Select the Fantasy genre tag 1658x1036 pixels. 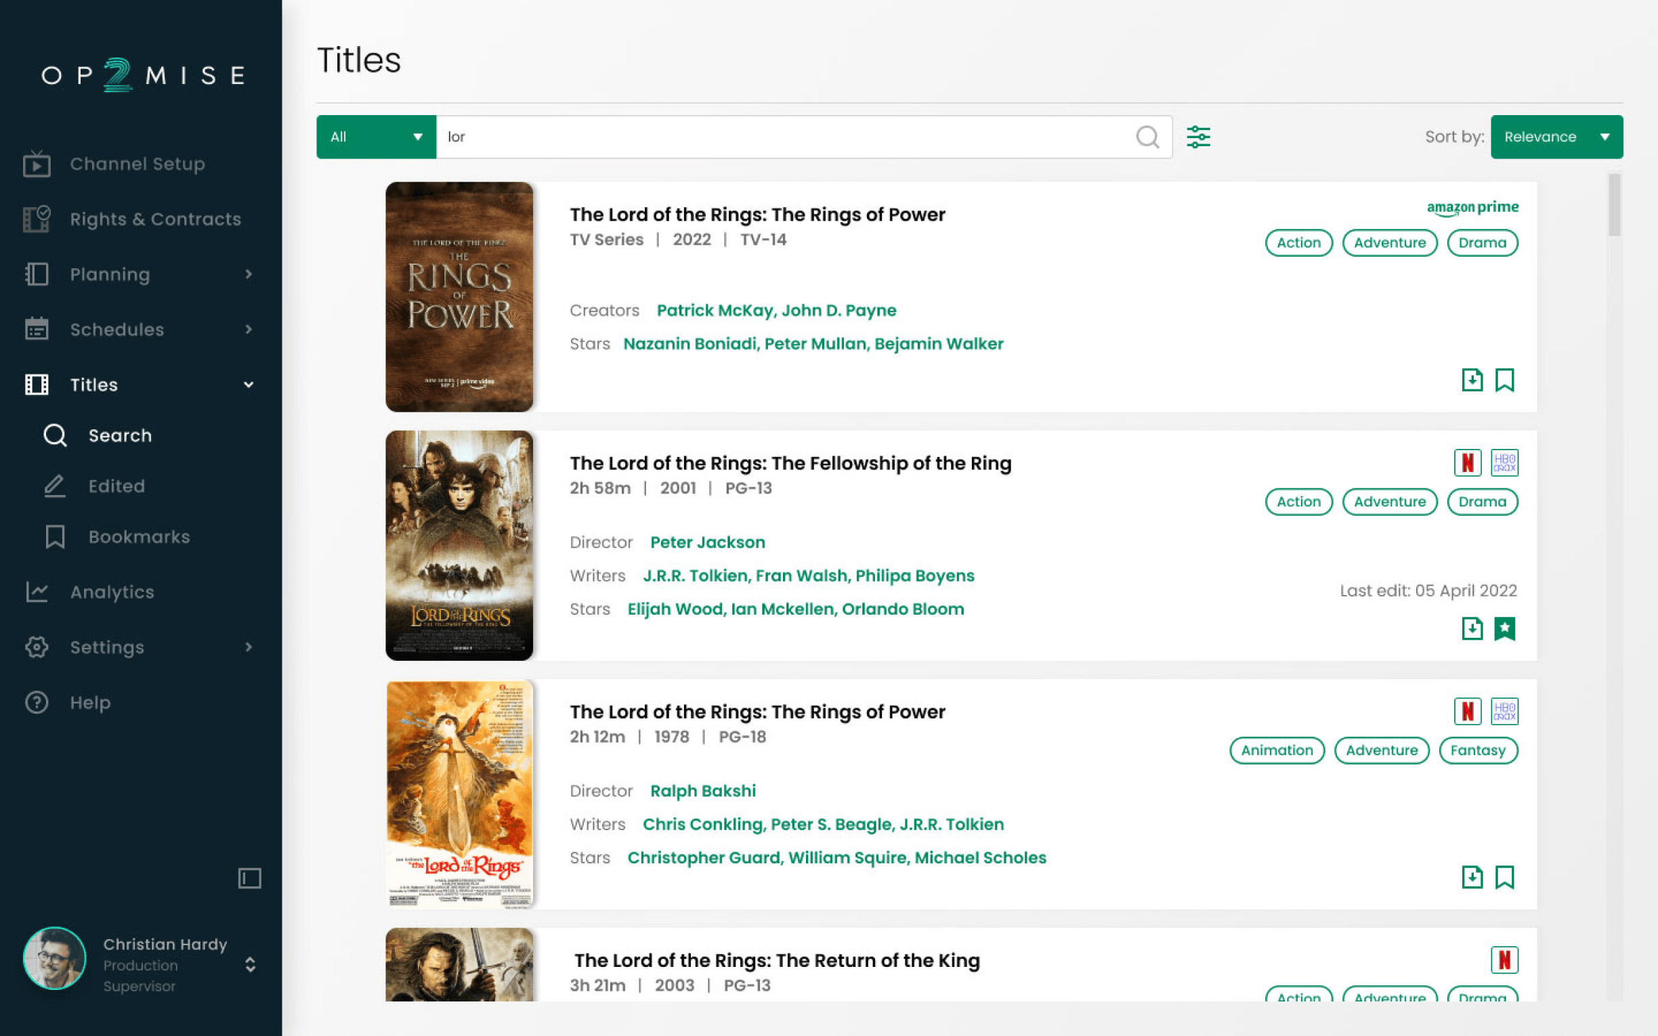1478,750
